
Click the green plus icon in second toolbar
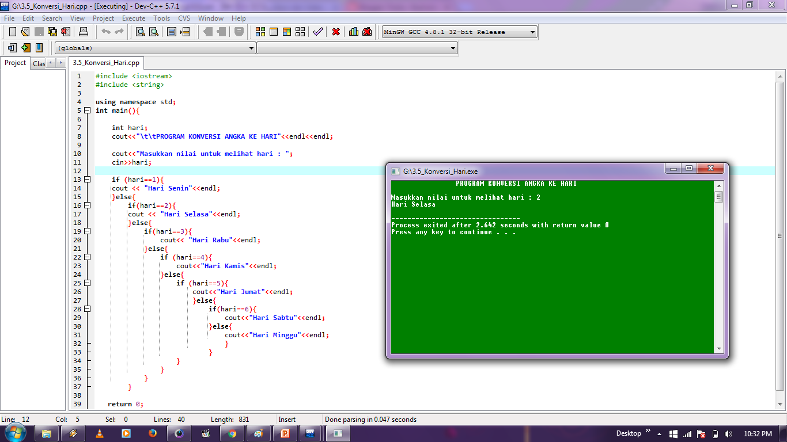tap(25, 48)
